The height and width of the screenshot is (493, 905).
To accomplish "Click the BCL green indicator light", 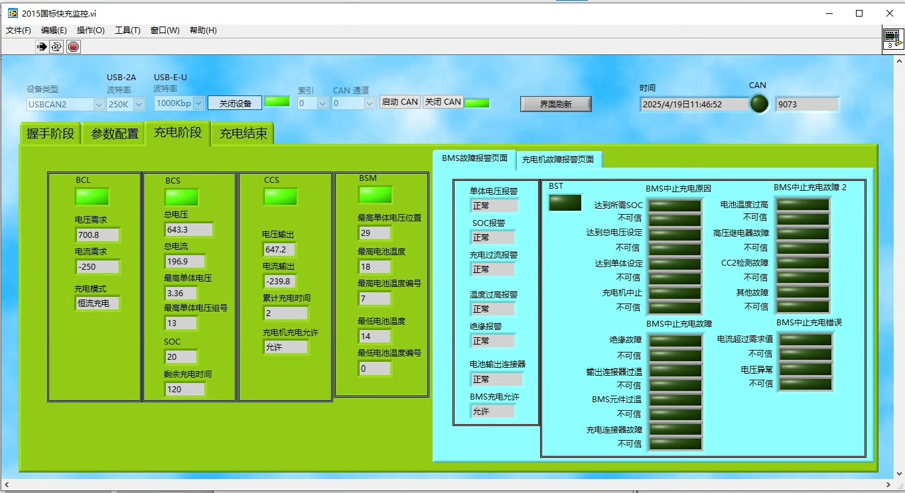I will click(92, 197).
